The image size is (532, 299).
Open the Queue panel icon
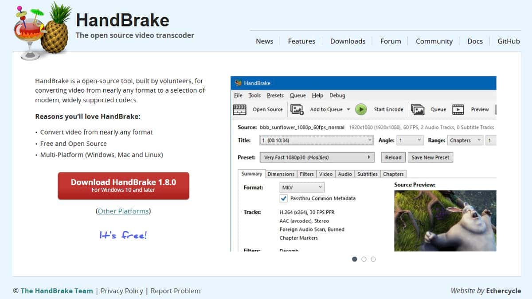418,109
